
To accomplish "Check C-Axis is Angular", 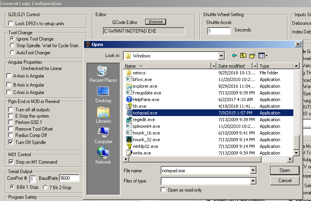I will coord(9,92).
